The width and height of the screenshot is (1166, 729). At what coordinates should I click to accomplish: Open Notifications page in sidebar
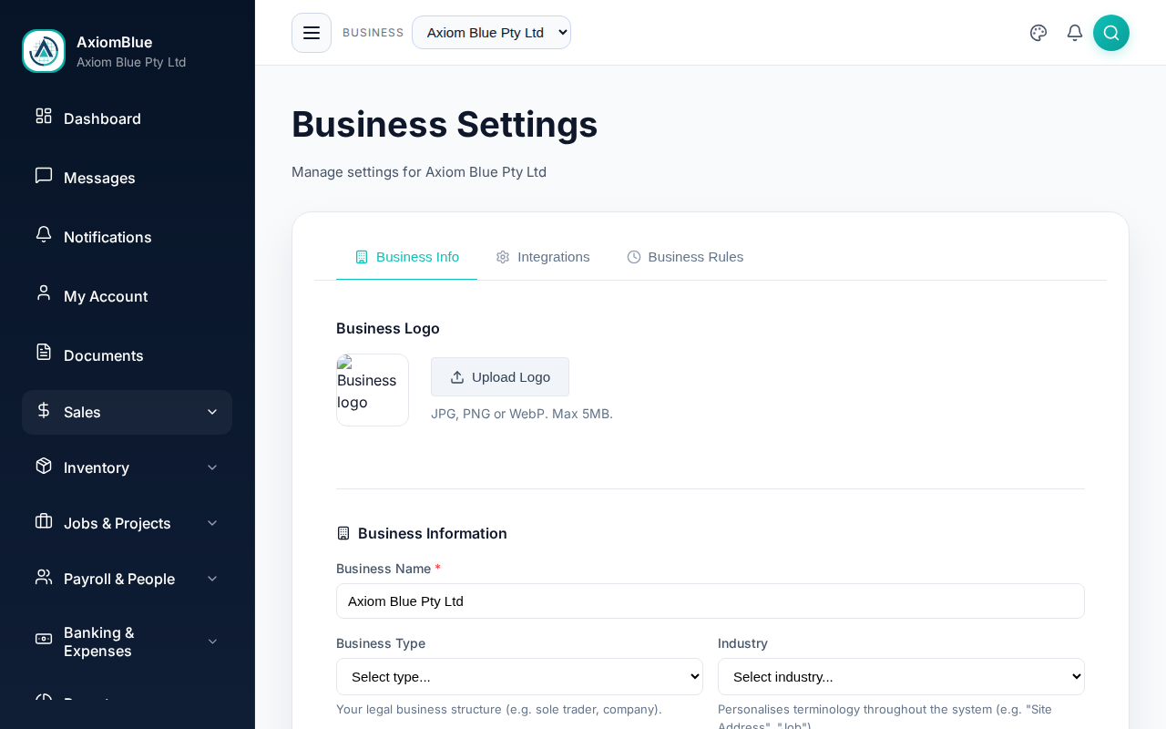pos(127,237)
